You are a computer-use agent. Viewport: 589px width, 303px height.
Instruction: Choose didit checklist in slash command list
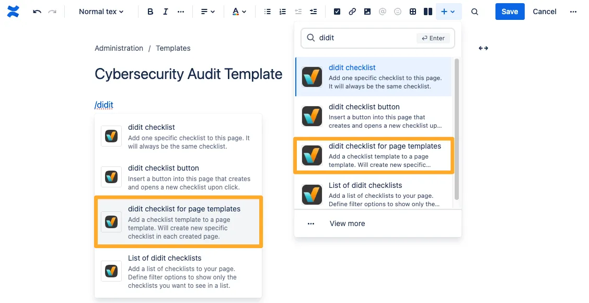click(178, 136)
